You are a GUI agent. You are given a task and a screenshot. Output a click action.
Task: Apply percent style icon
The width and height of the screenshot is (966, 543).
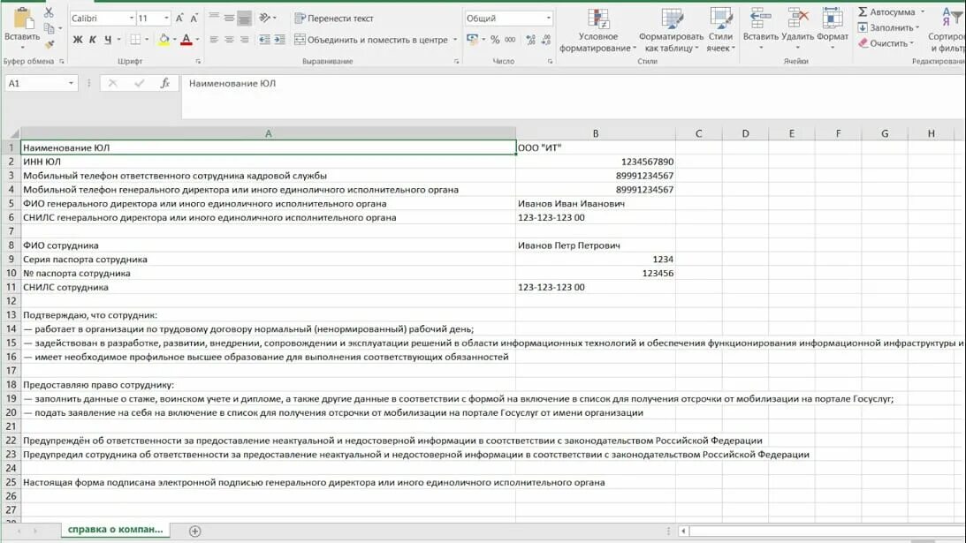(495, 40)
